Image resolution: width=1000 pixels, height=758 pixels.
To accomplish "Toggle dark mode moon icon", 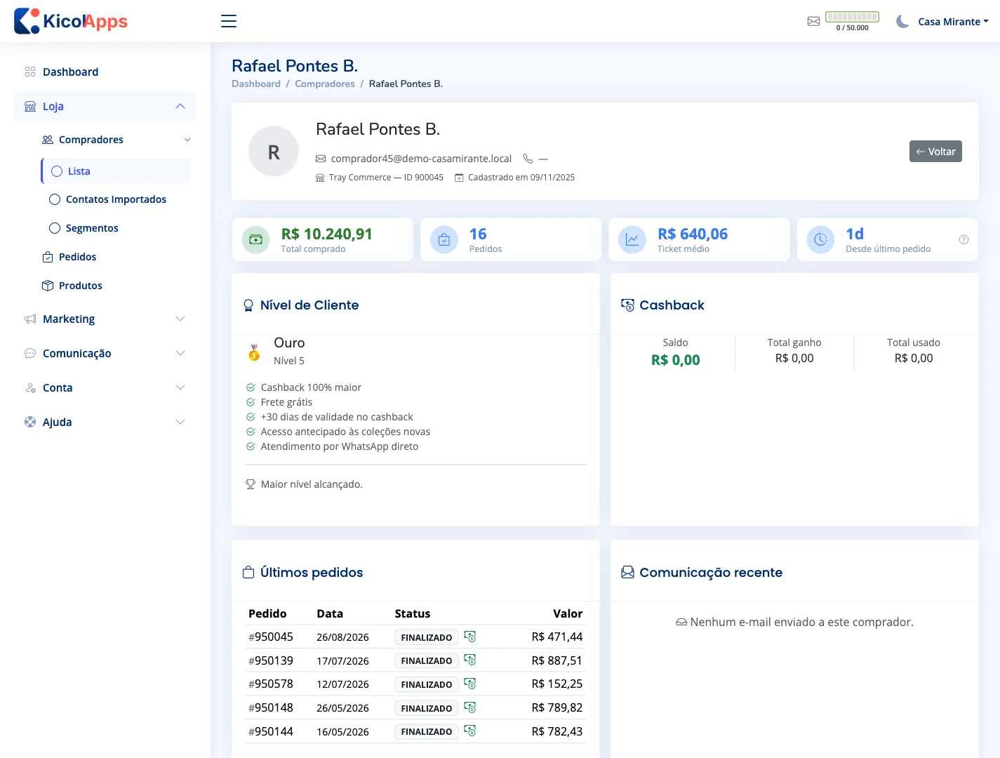I will click(x=902, y=22).
